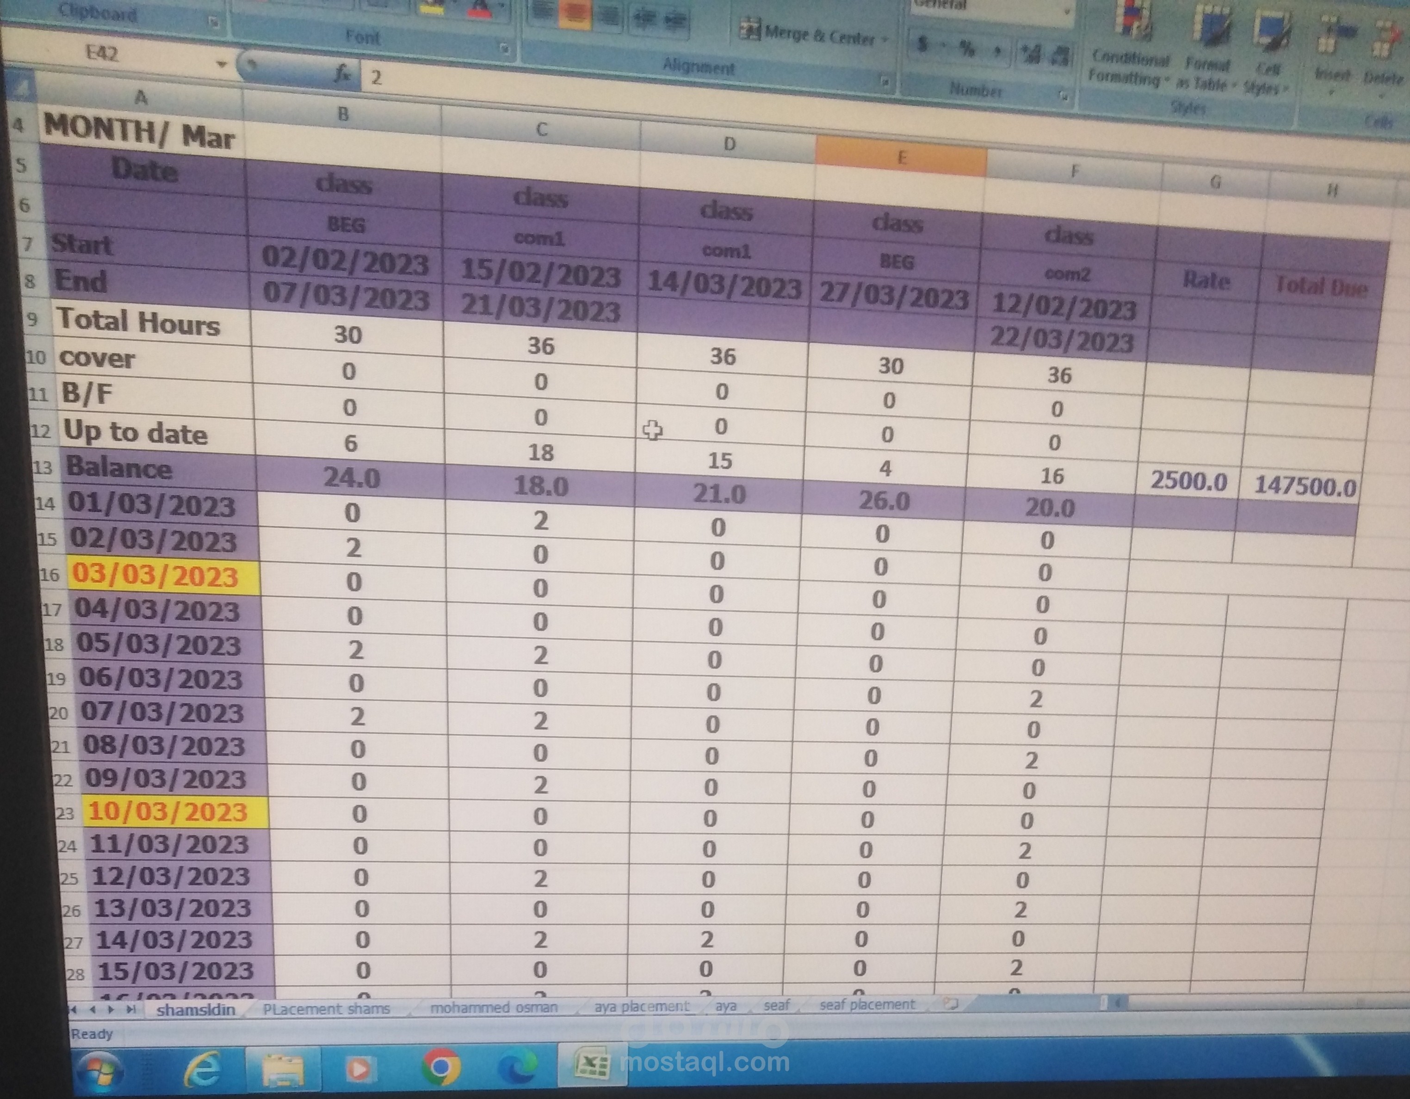1410x1099 pixels.
Task: Switch to the seaf sheet tab
Action: click(776, 1005)
